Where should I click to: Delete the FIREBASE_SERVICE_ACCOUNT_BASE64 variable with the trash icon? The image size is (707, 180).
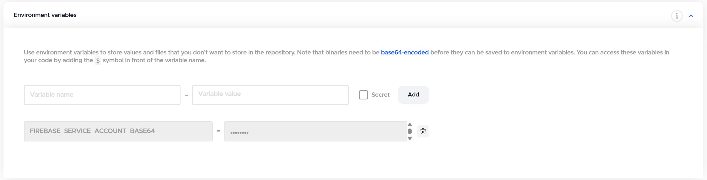(423, 131)
